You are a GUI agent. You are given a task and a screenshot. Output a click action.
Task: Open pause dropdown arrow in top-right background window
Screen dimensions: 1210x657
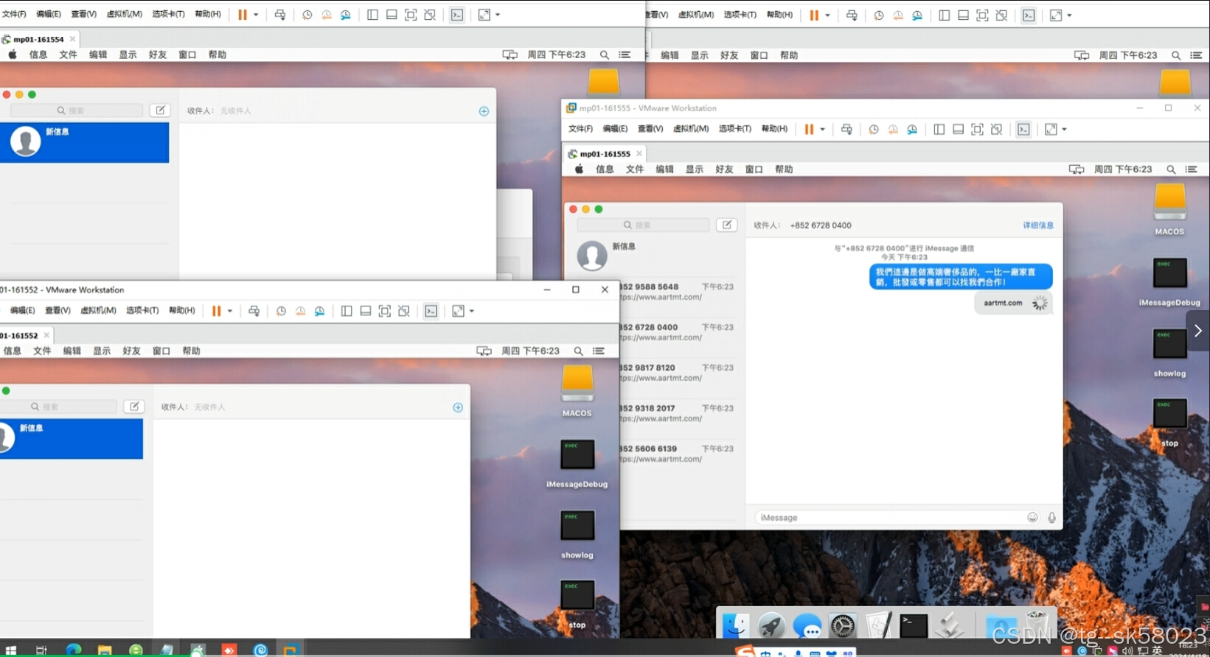tap(827, 15)
